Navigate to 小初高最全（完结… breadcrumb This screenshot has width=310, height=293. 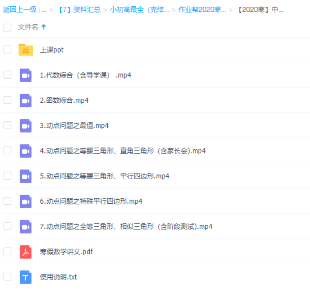(140, 9)
